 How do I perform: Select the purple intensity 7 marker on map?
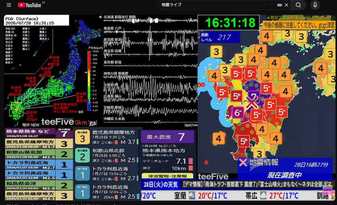(254, 97)
